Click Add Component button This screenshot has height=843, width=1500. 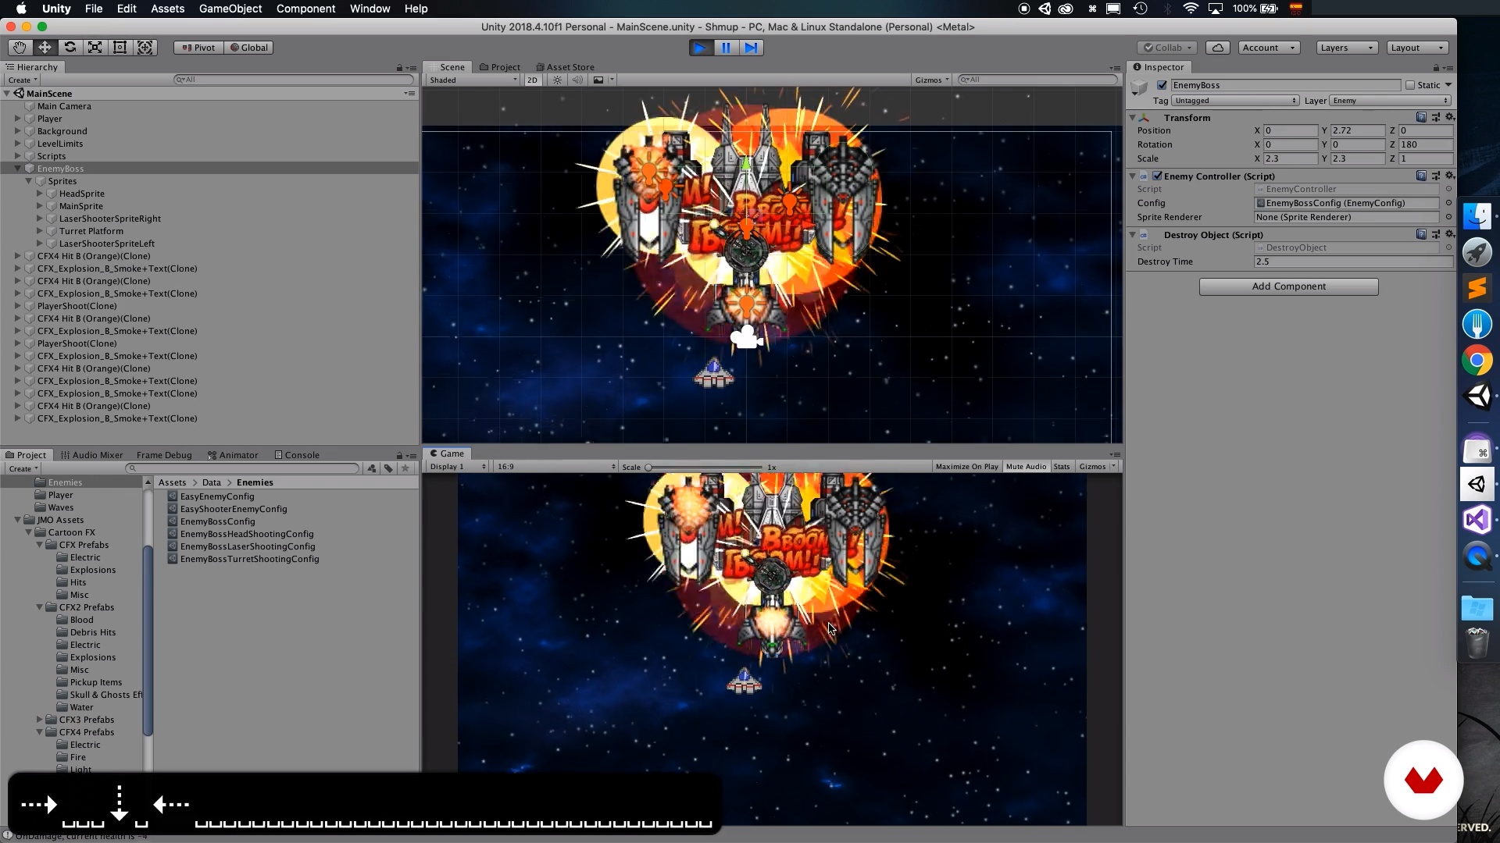coord(1288,286)
